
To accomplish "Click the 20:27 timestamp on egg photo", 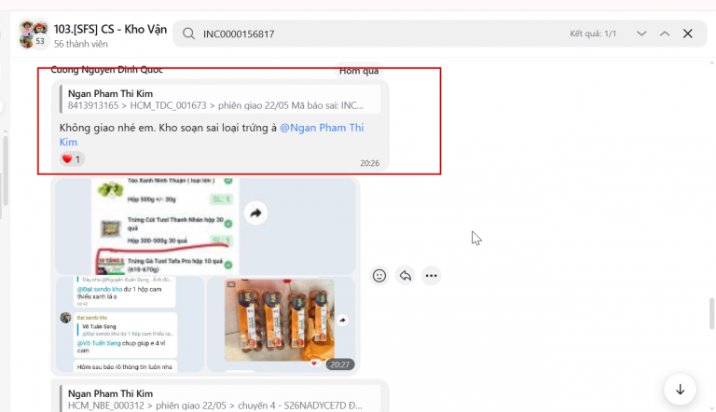I will [x=339, y=364].
